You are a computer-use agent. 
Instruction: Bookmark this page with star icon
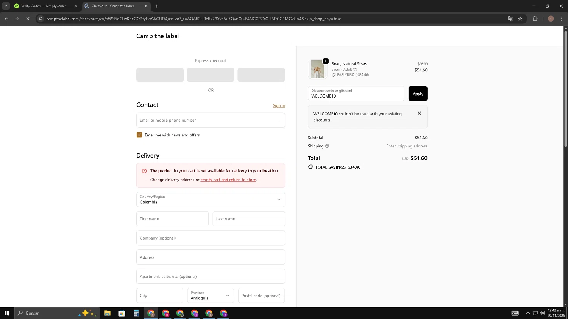tap(520, 19)
